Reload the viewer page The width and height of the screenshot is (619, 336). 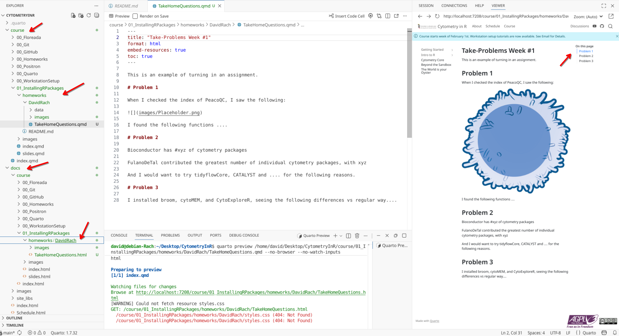(437, 16)
